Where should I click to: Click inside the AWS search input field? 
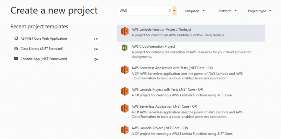pos(143,11)
